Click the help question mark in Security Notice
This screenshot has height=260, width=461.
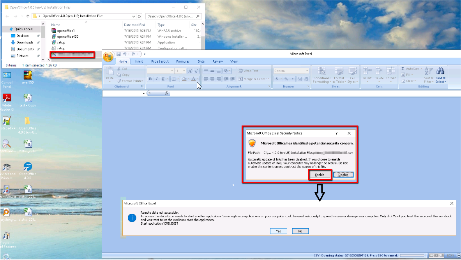coord(337,133)
